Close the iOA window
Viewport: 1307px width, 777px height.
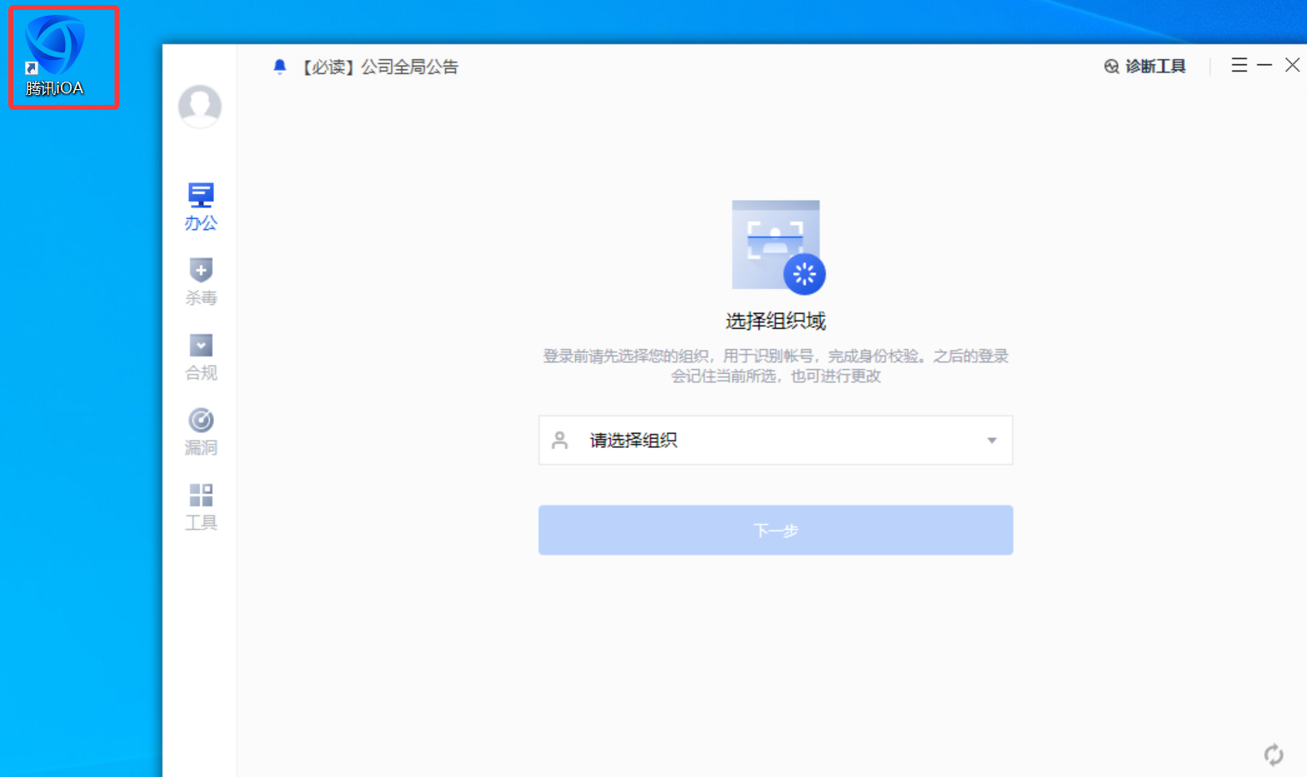(1292, 65)
